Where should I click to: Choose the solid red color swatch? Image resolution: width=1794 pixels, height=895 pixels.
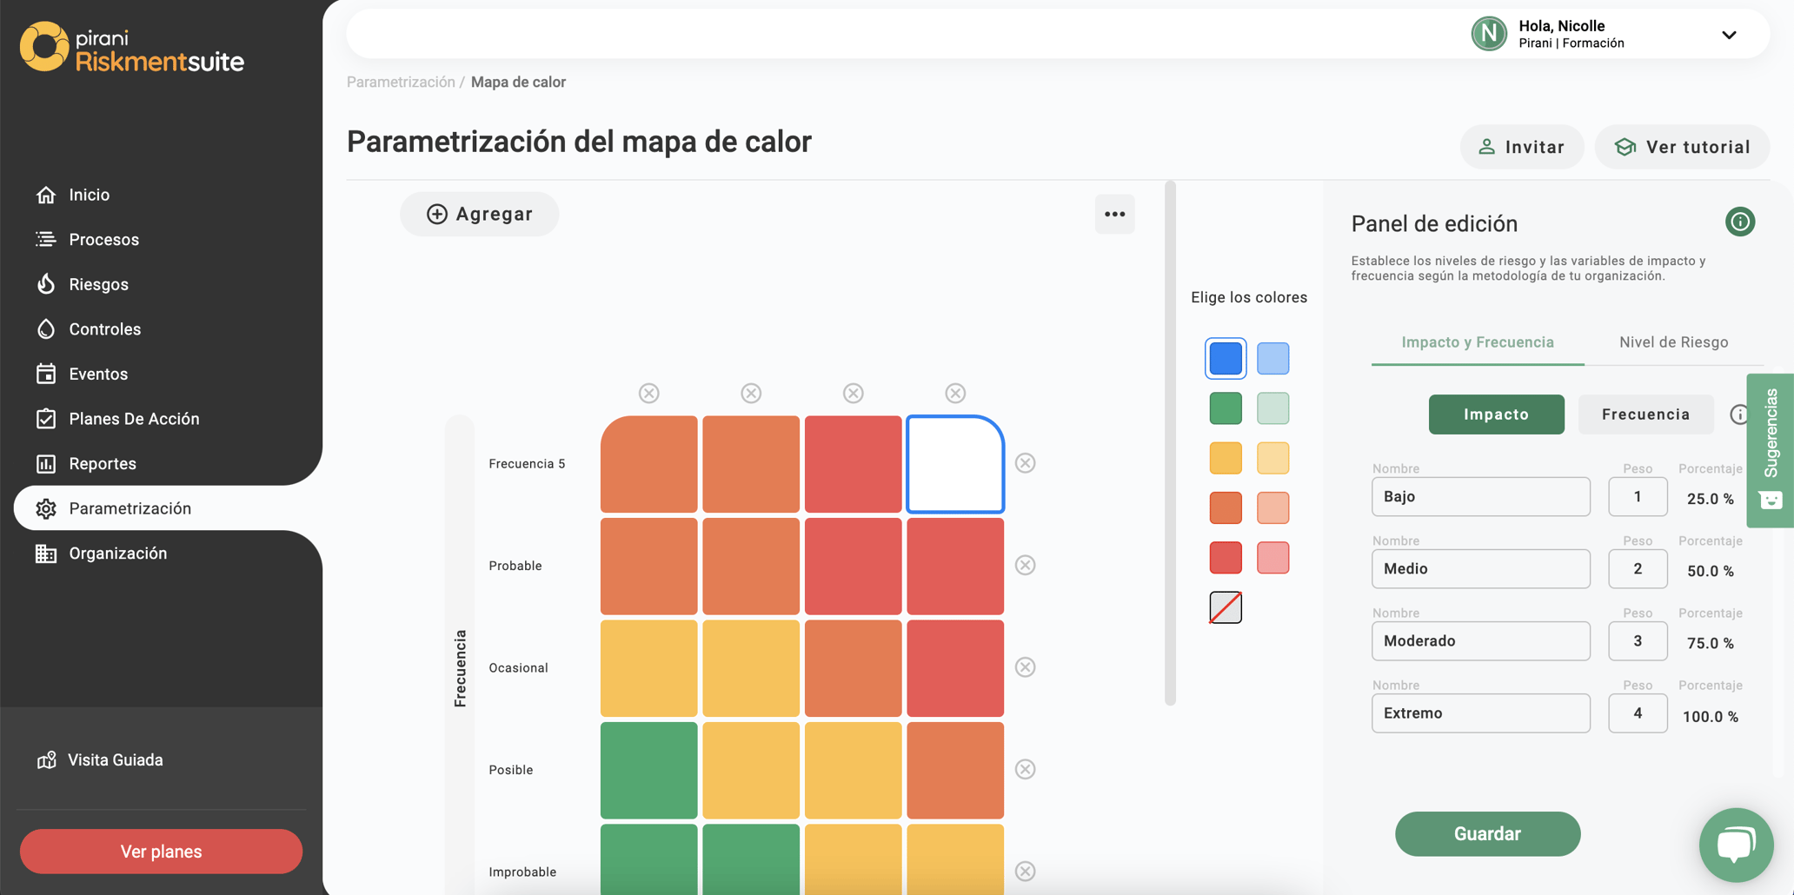click(1226, 558)
